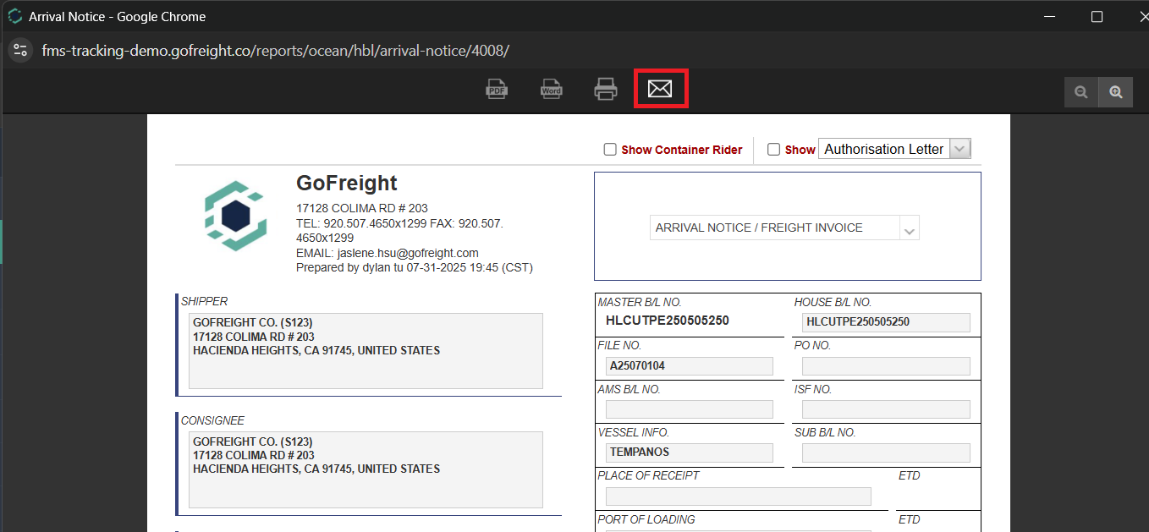Screen dimensions: 1149x532
Task: Tick the Show checkbox beside Authorisation Letter
Action: (773, 150)
